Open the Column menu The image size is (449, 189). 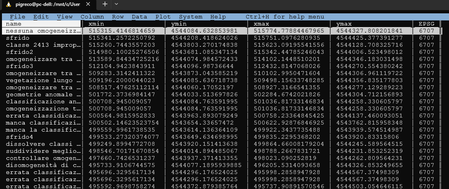[x=92, y=17]
